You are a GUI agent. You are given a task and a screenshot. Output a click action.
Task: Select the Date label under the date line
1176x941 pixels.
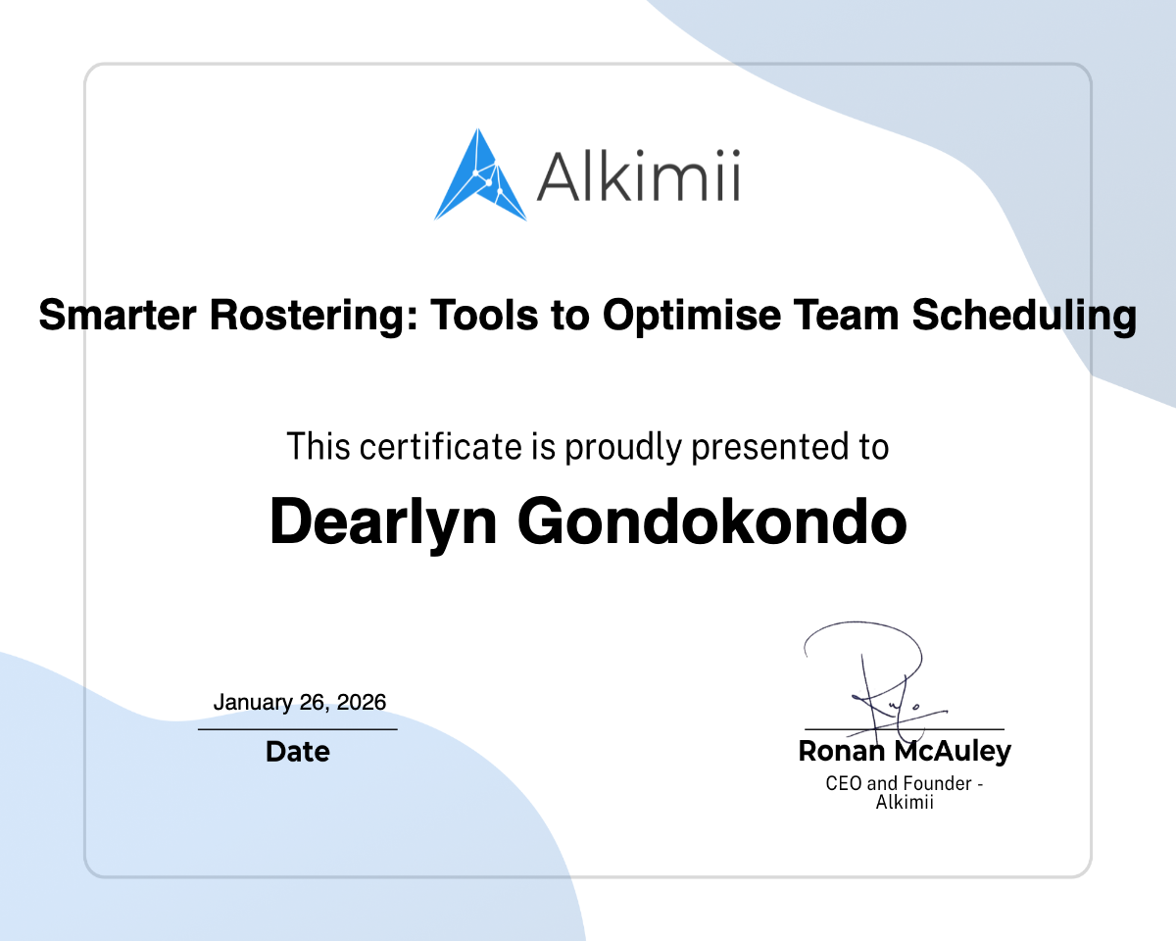[x=297, y=752]
